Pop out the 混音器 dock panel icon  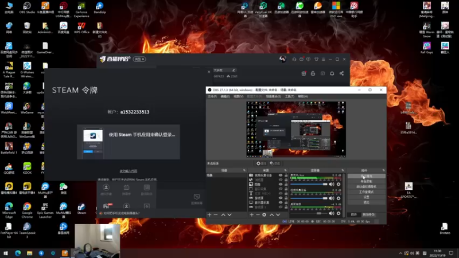[343, 170]
